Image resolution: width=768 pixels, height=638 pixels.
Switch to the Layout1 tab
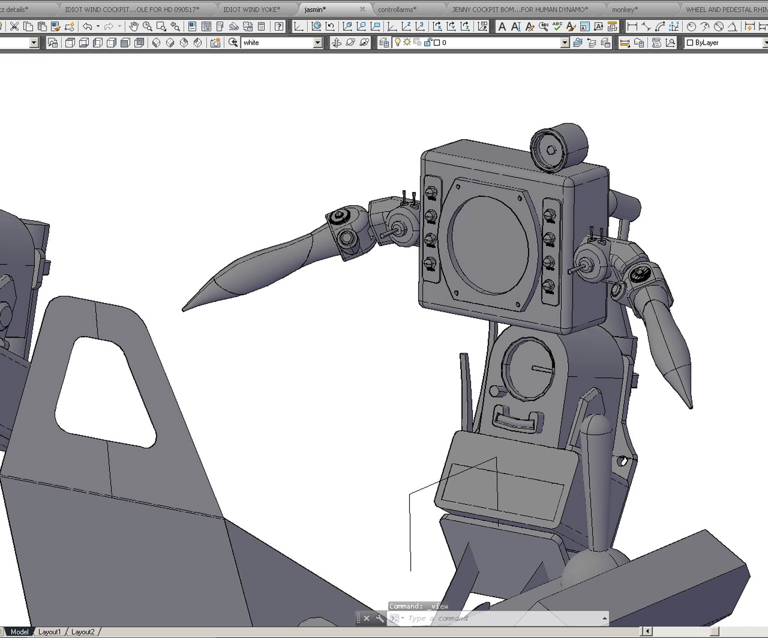(x=49, y=632)
